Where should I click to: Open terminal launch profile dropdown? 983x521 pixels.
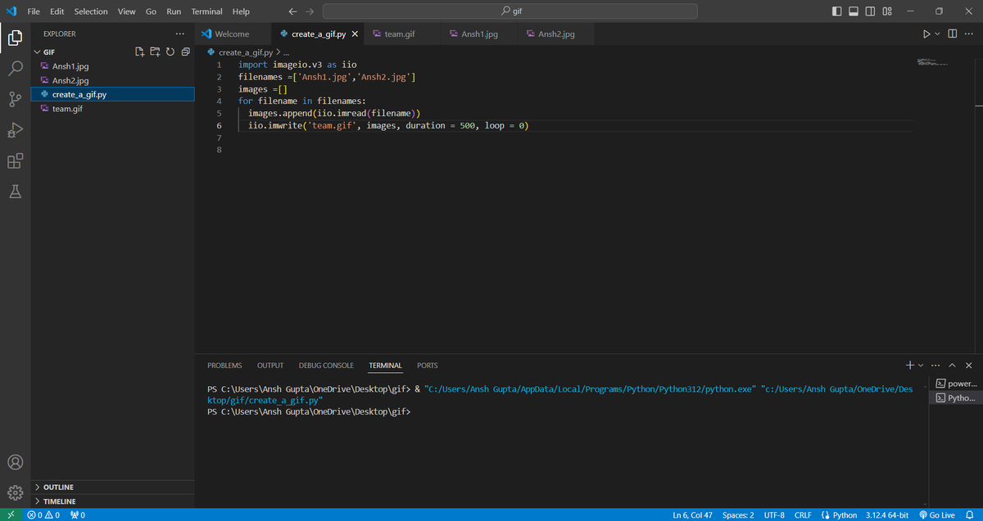pos(920,365)
